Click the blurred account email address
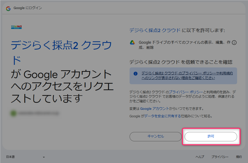248x163 pixels. 39,113
